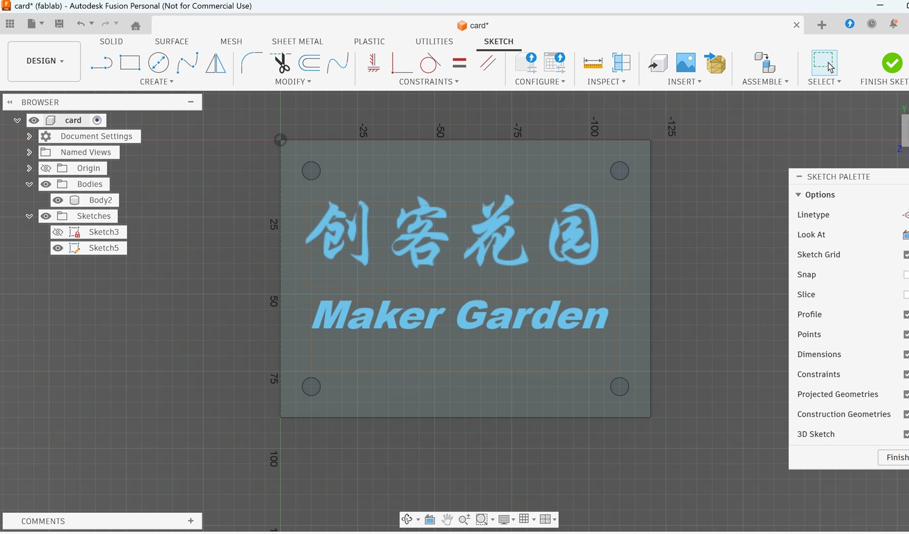
Task: Collapse the Options section in Sketch Palette
Action: [798, 195]
